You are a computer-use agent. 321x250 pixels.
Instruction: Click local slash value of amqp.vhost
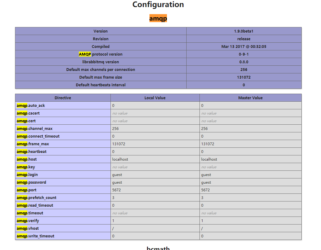113,229
